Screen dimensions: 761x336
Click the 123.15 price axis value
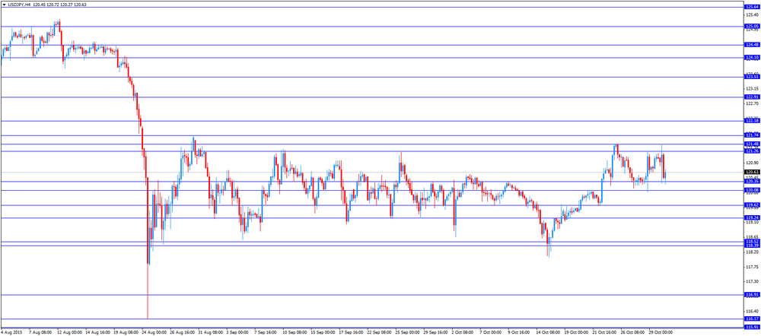pyautogui.click(x=752, y=89)
